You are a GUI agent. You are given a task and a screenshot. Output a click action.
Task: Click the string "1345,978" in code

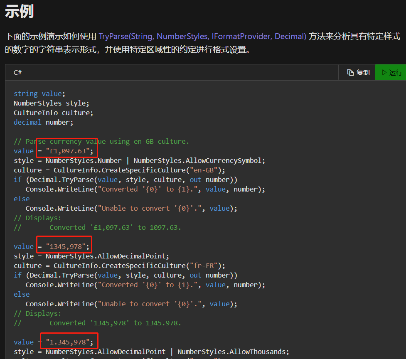tap(66, 246)
